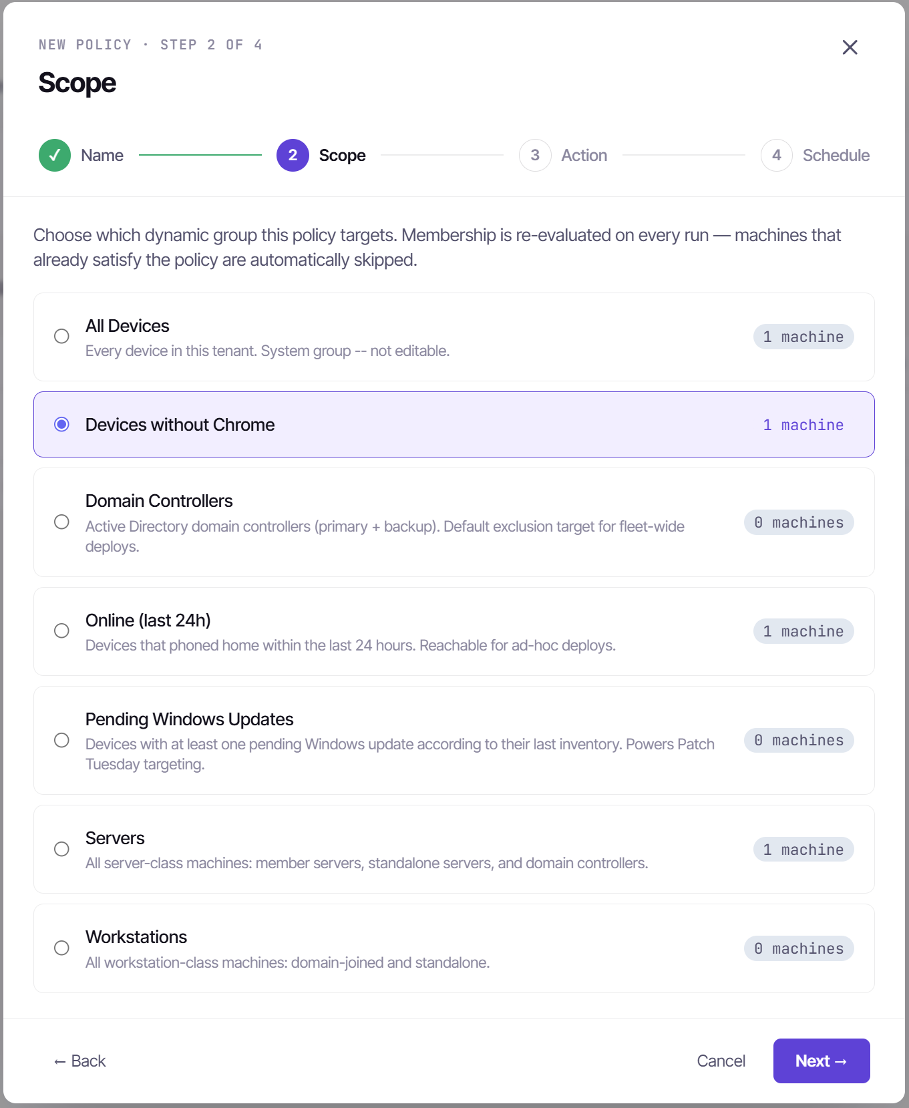Click the Pending Windows Updates machines badge
Screen dimensions: 909x1108
(799, 740)
